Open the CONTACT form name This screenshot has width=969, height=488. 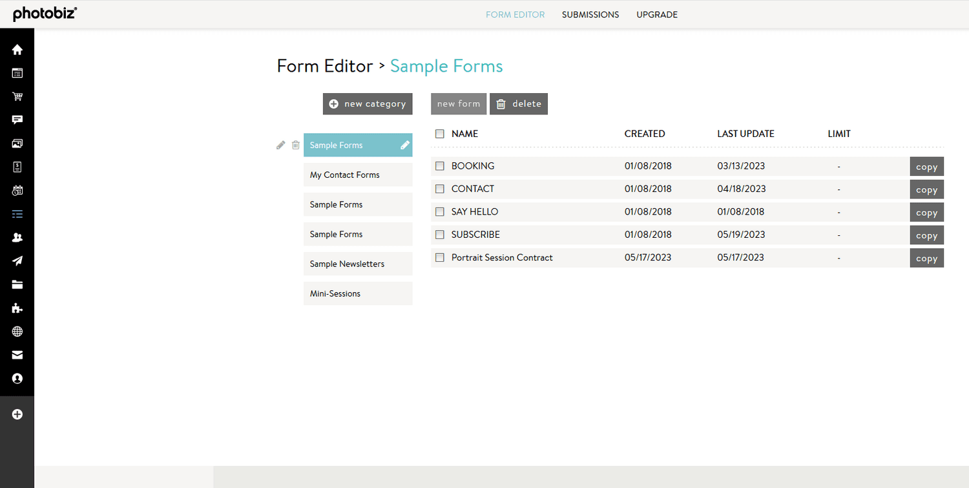click(x=473, y=189)
